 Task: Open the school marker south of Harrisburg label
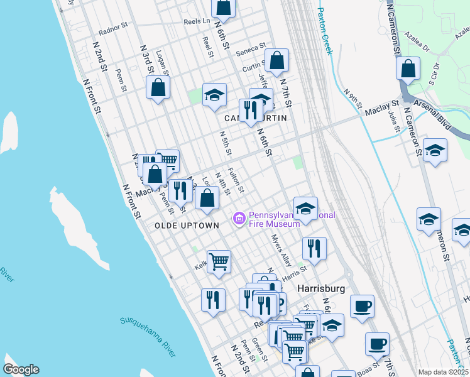tap(332, 327)
